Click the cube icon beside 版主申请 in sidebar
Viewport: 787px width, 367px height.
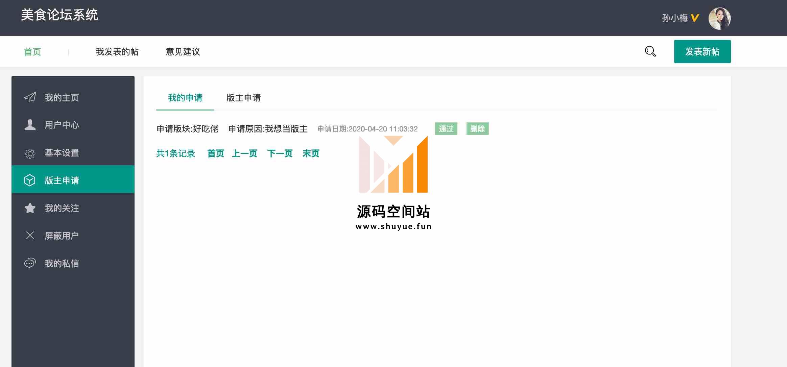30,180
